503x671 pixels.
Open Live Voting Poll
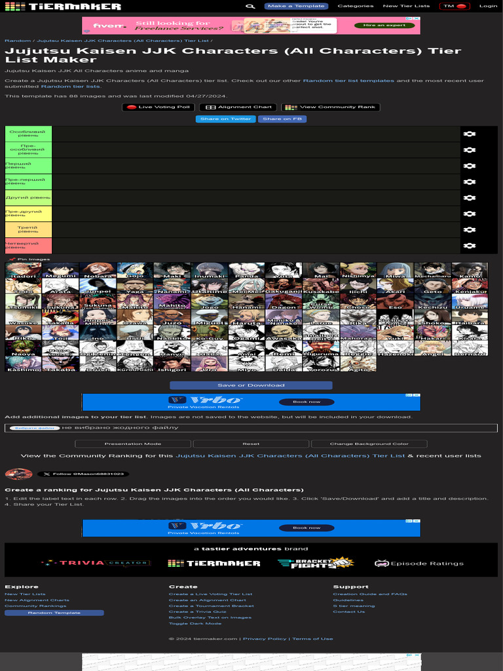[159, 107]
